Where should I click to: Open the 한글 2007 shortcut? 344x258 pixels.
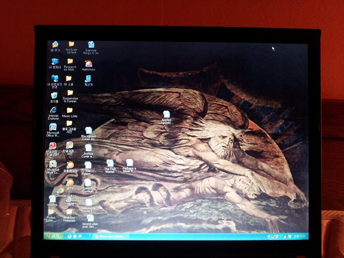[53, 146]
